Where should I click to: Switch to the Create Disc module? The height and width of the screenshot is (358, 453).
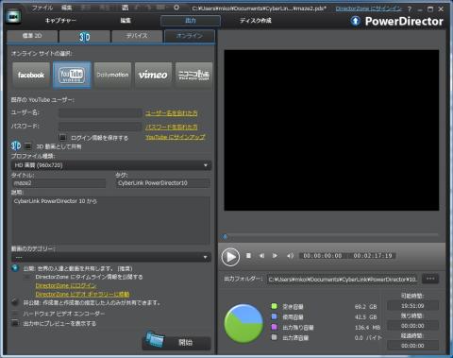[x=256, y=21]
